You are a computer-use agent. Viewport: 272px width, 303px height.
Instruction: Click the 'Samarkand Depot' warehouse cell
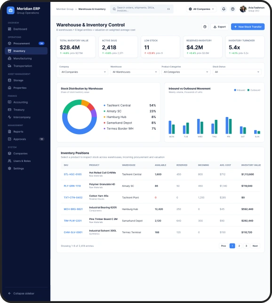click(132, 221)
